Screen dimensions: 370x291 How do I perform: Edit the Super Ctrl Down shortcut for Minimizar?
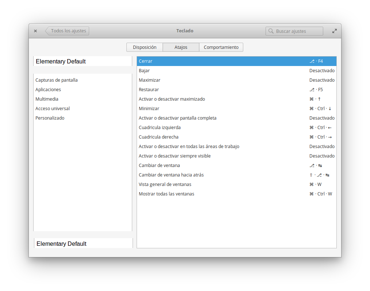click(320, 109)
